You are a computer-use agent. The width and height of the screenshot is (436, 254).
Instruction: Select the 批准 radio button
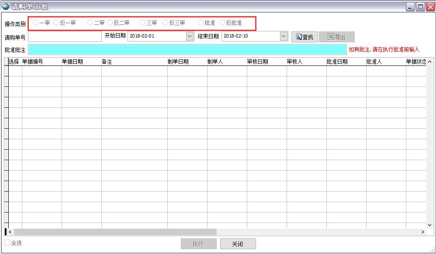point(201,22)
